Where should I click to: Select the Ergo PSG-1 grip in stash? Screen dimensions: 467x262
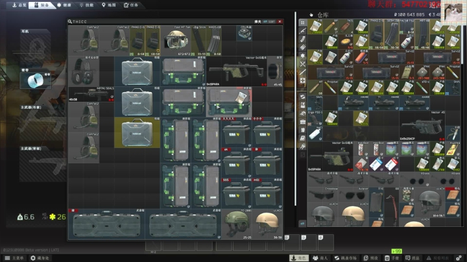tap(315, 118)
